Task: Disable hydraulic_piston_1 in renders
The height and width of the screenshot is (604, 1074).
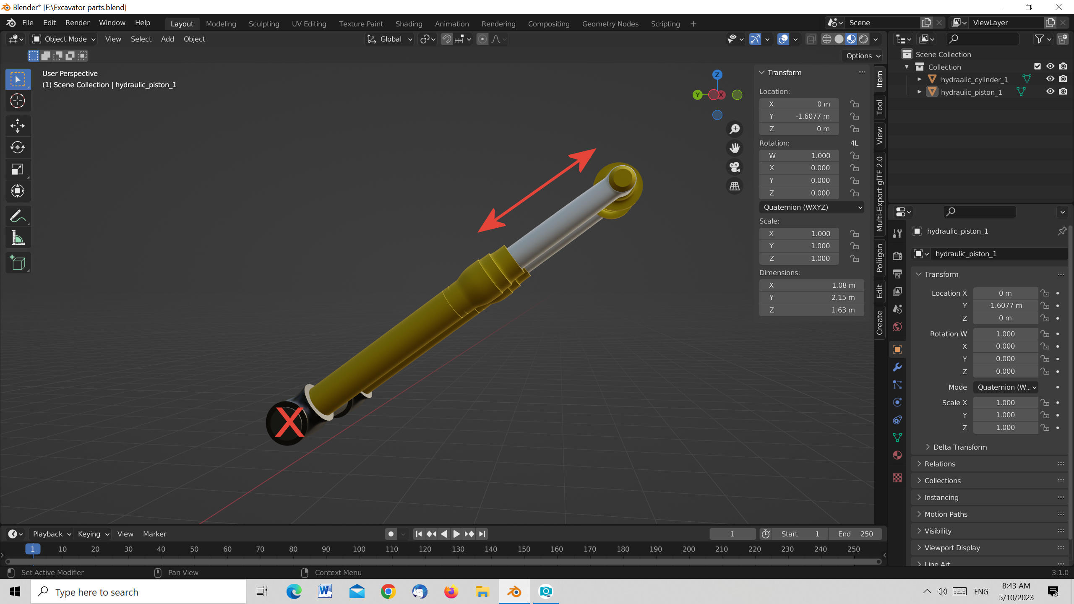Action: pos(1063,91)
